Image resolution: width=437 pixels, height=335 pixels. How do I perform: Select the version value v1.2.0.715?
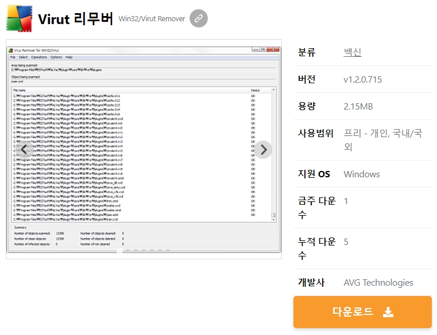tap(362, 80)
